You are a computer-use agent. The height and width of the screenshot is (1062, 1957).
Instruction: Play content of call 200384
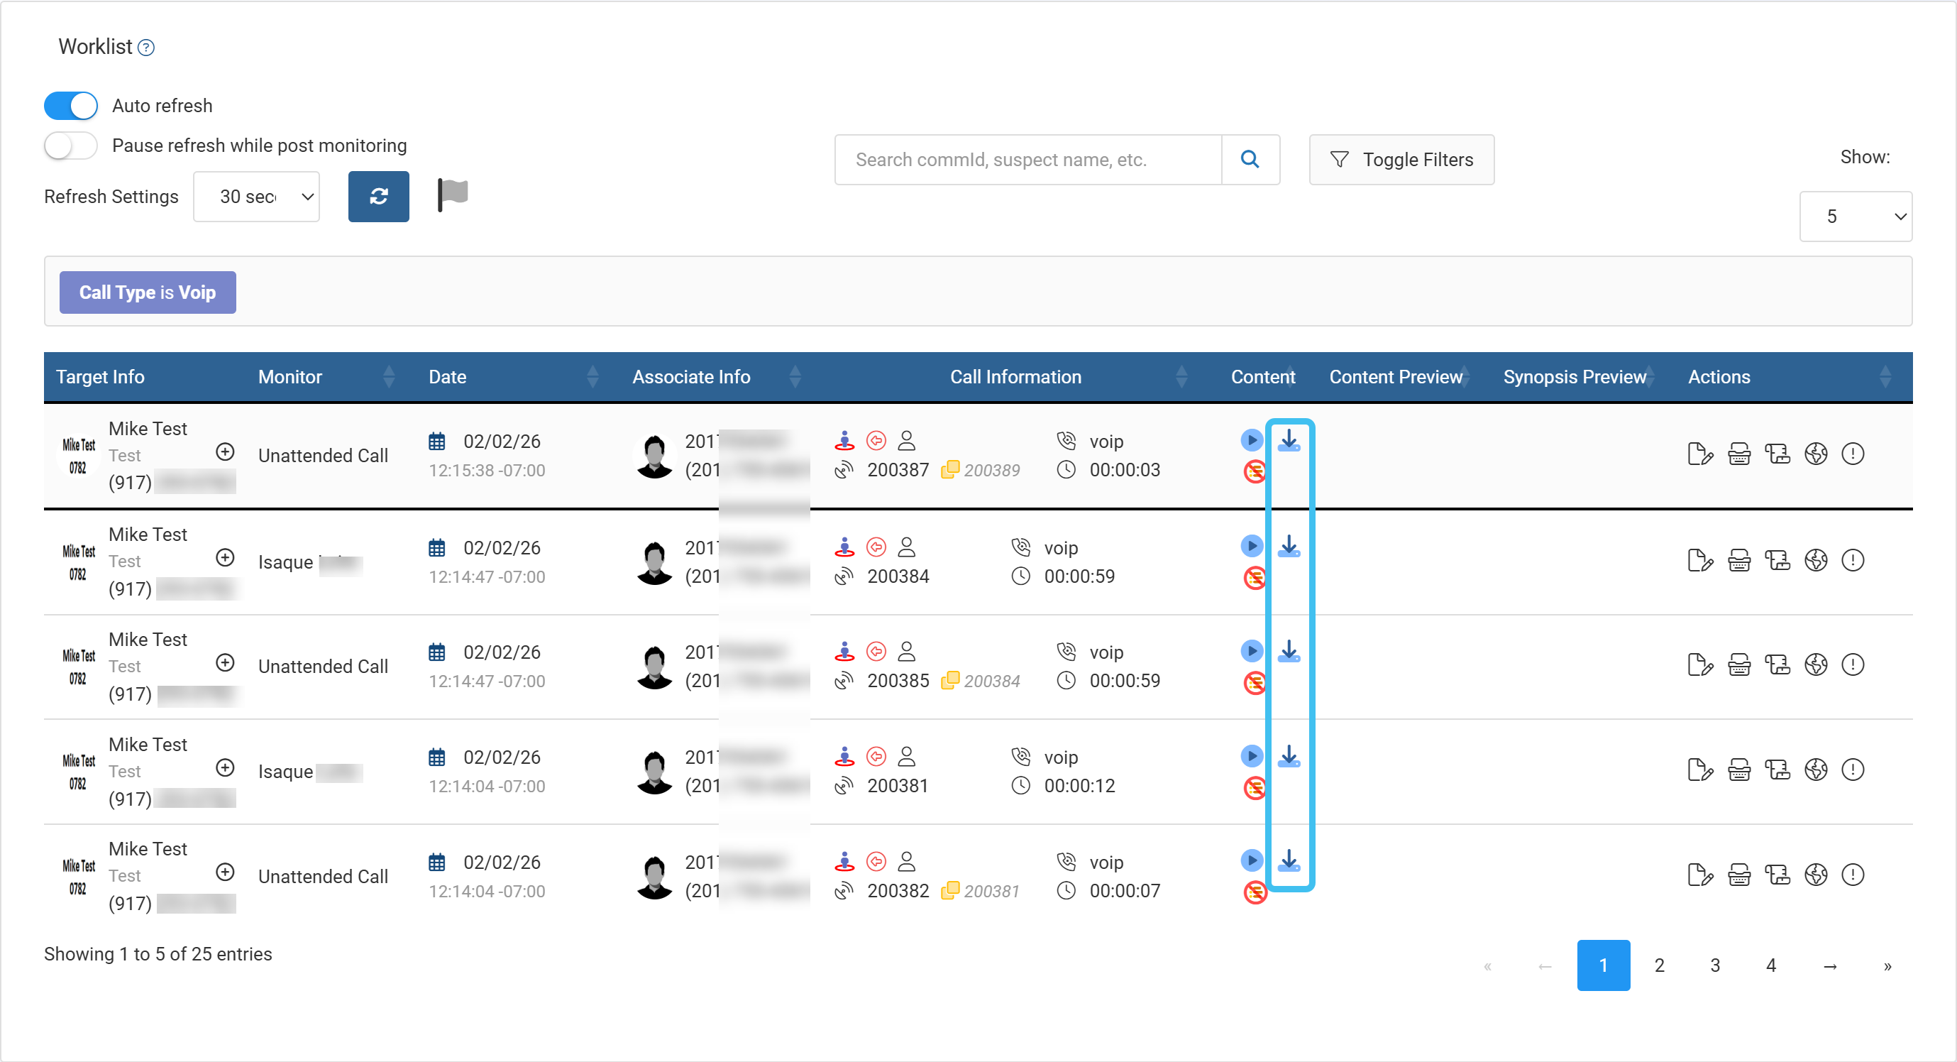pos(1251,546)
